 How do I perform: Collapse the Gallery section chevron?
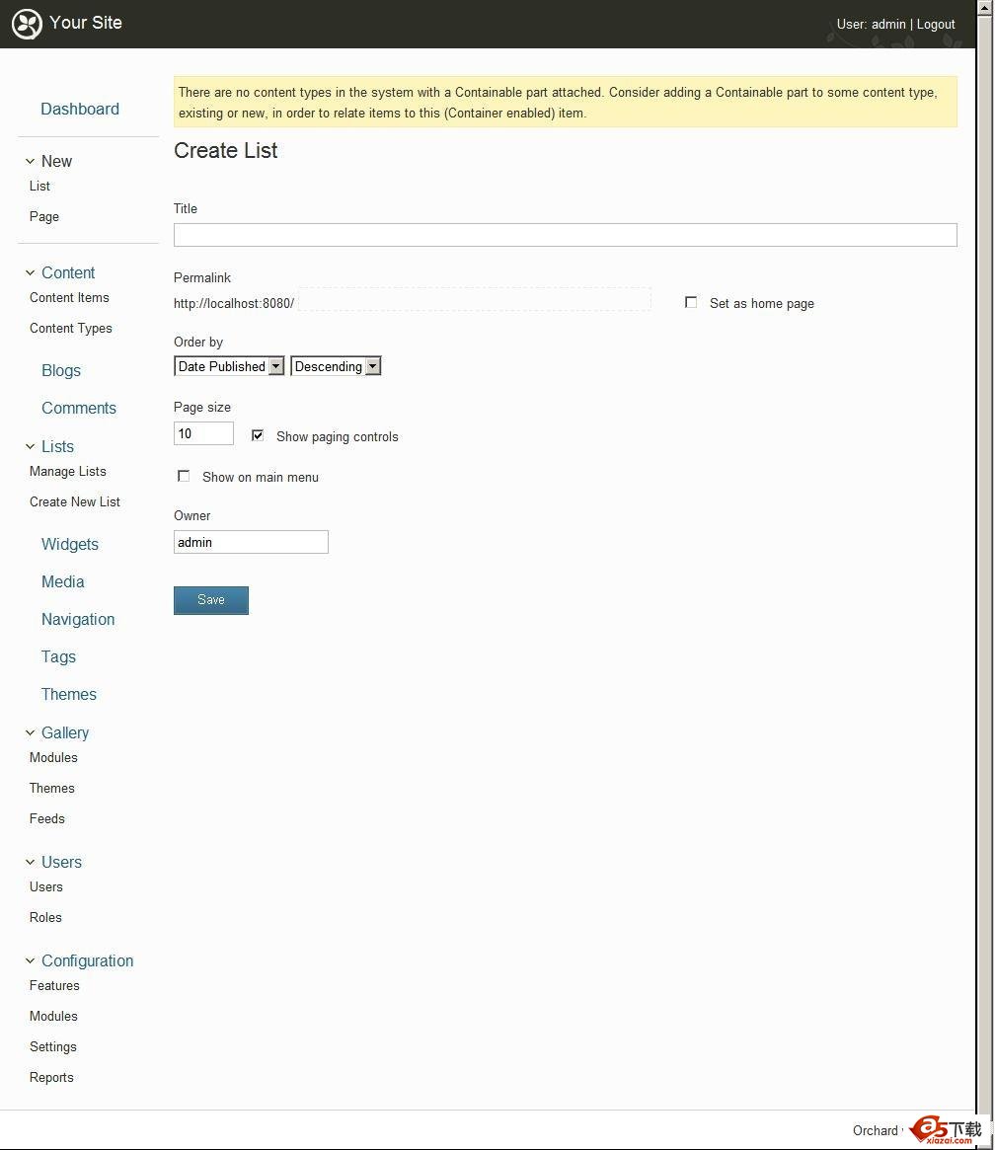[x=30, y=732]
